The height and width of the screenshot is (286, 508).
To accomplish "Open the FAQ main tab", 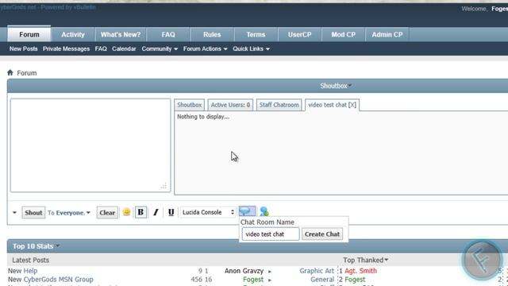I will coord(168,34).
